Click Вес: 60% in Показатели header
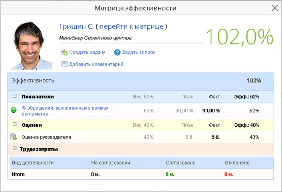The width and height of the screenshot is (282, 192). 143,97
